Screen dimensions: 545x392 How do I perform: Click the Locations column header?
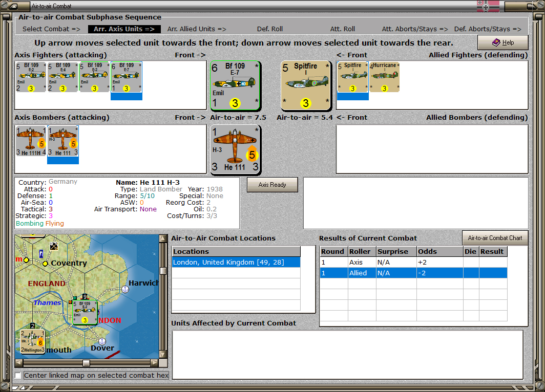click(x=236, y=251)
